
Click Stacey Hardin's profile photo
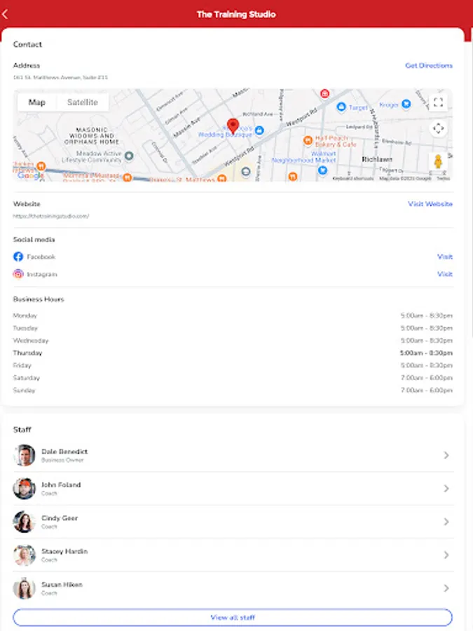[x=24, y=555]
